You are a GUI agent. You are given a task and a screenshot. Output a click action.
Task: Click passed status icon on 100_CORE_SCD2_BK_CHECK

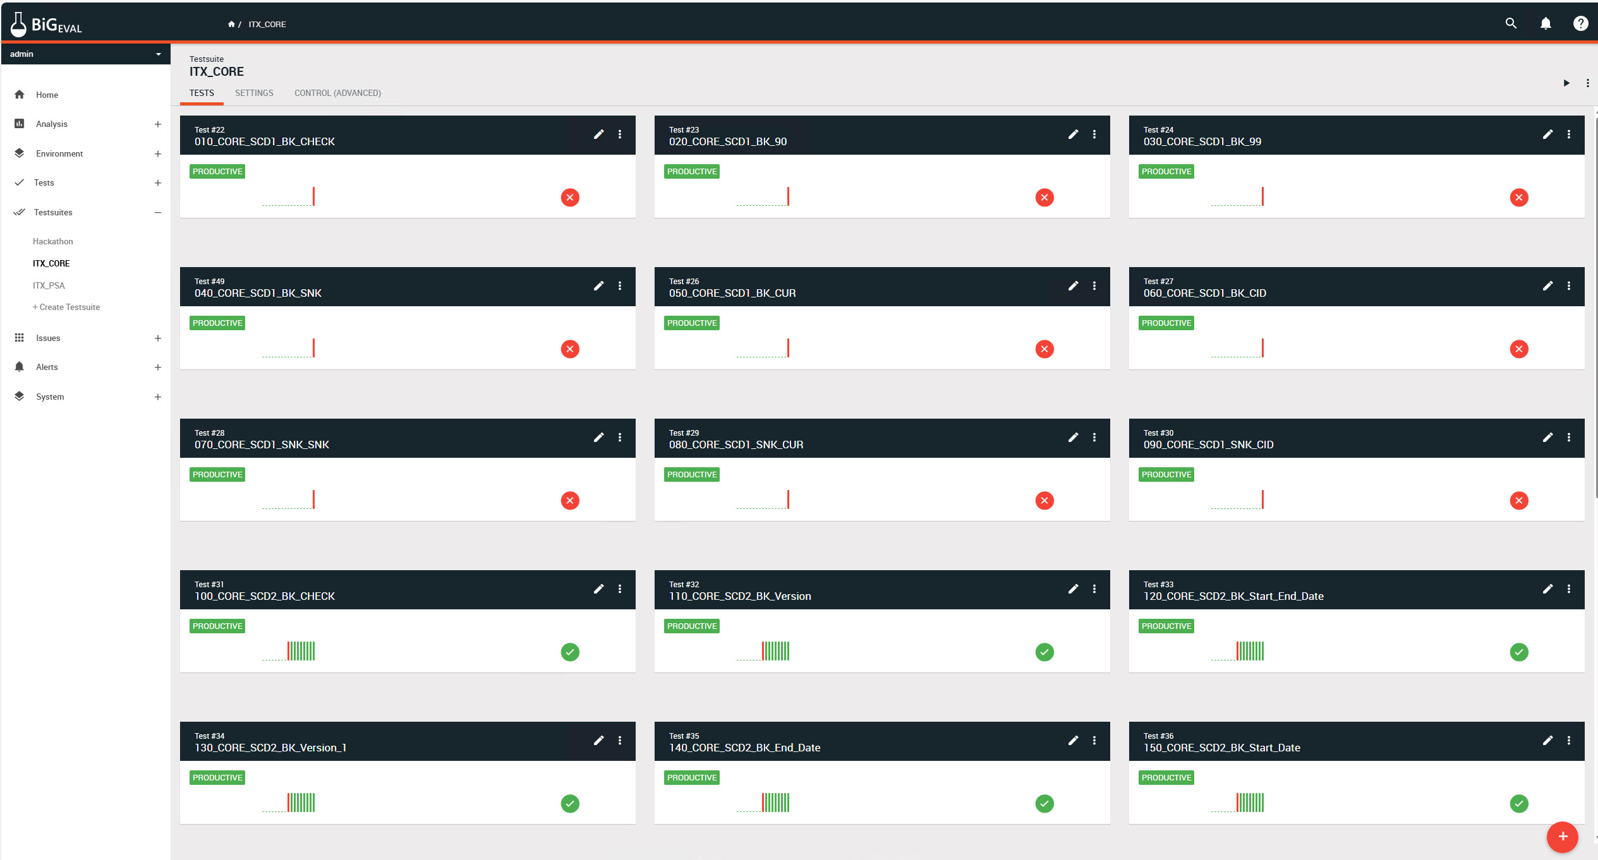pyautogui.click(x=570, y=652)
